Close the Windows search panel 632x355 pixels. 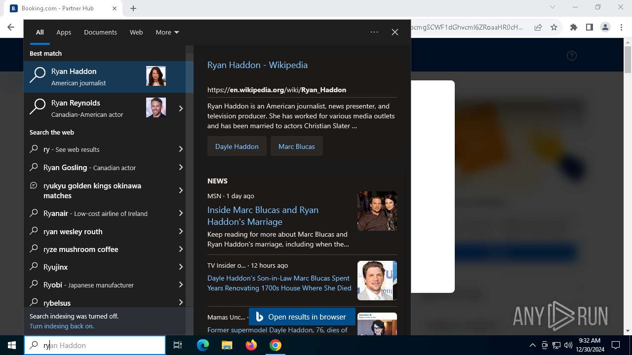coord(395,32)
